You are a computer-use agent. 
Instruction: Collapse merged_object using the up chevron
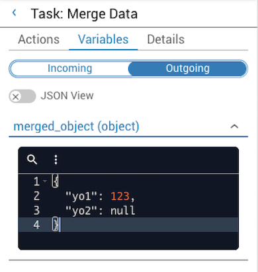(234, 127)
